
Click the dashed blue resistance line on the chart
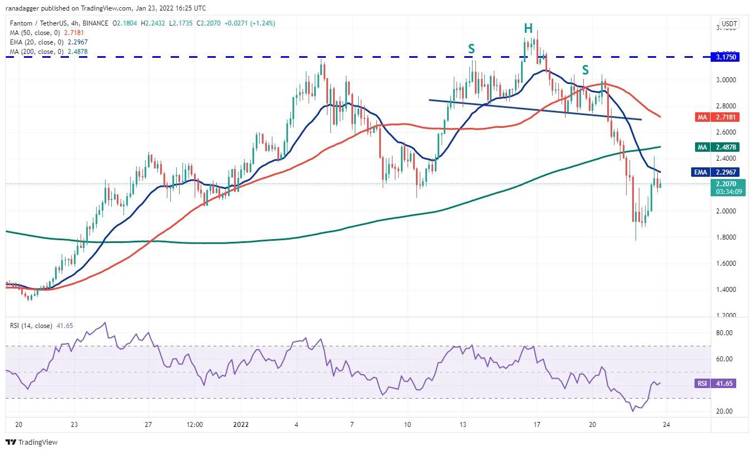(334, 57)
